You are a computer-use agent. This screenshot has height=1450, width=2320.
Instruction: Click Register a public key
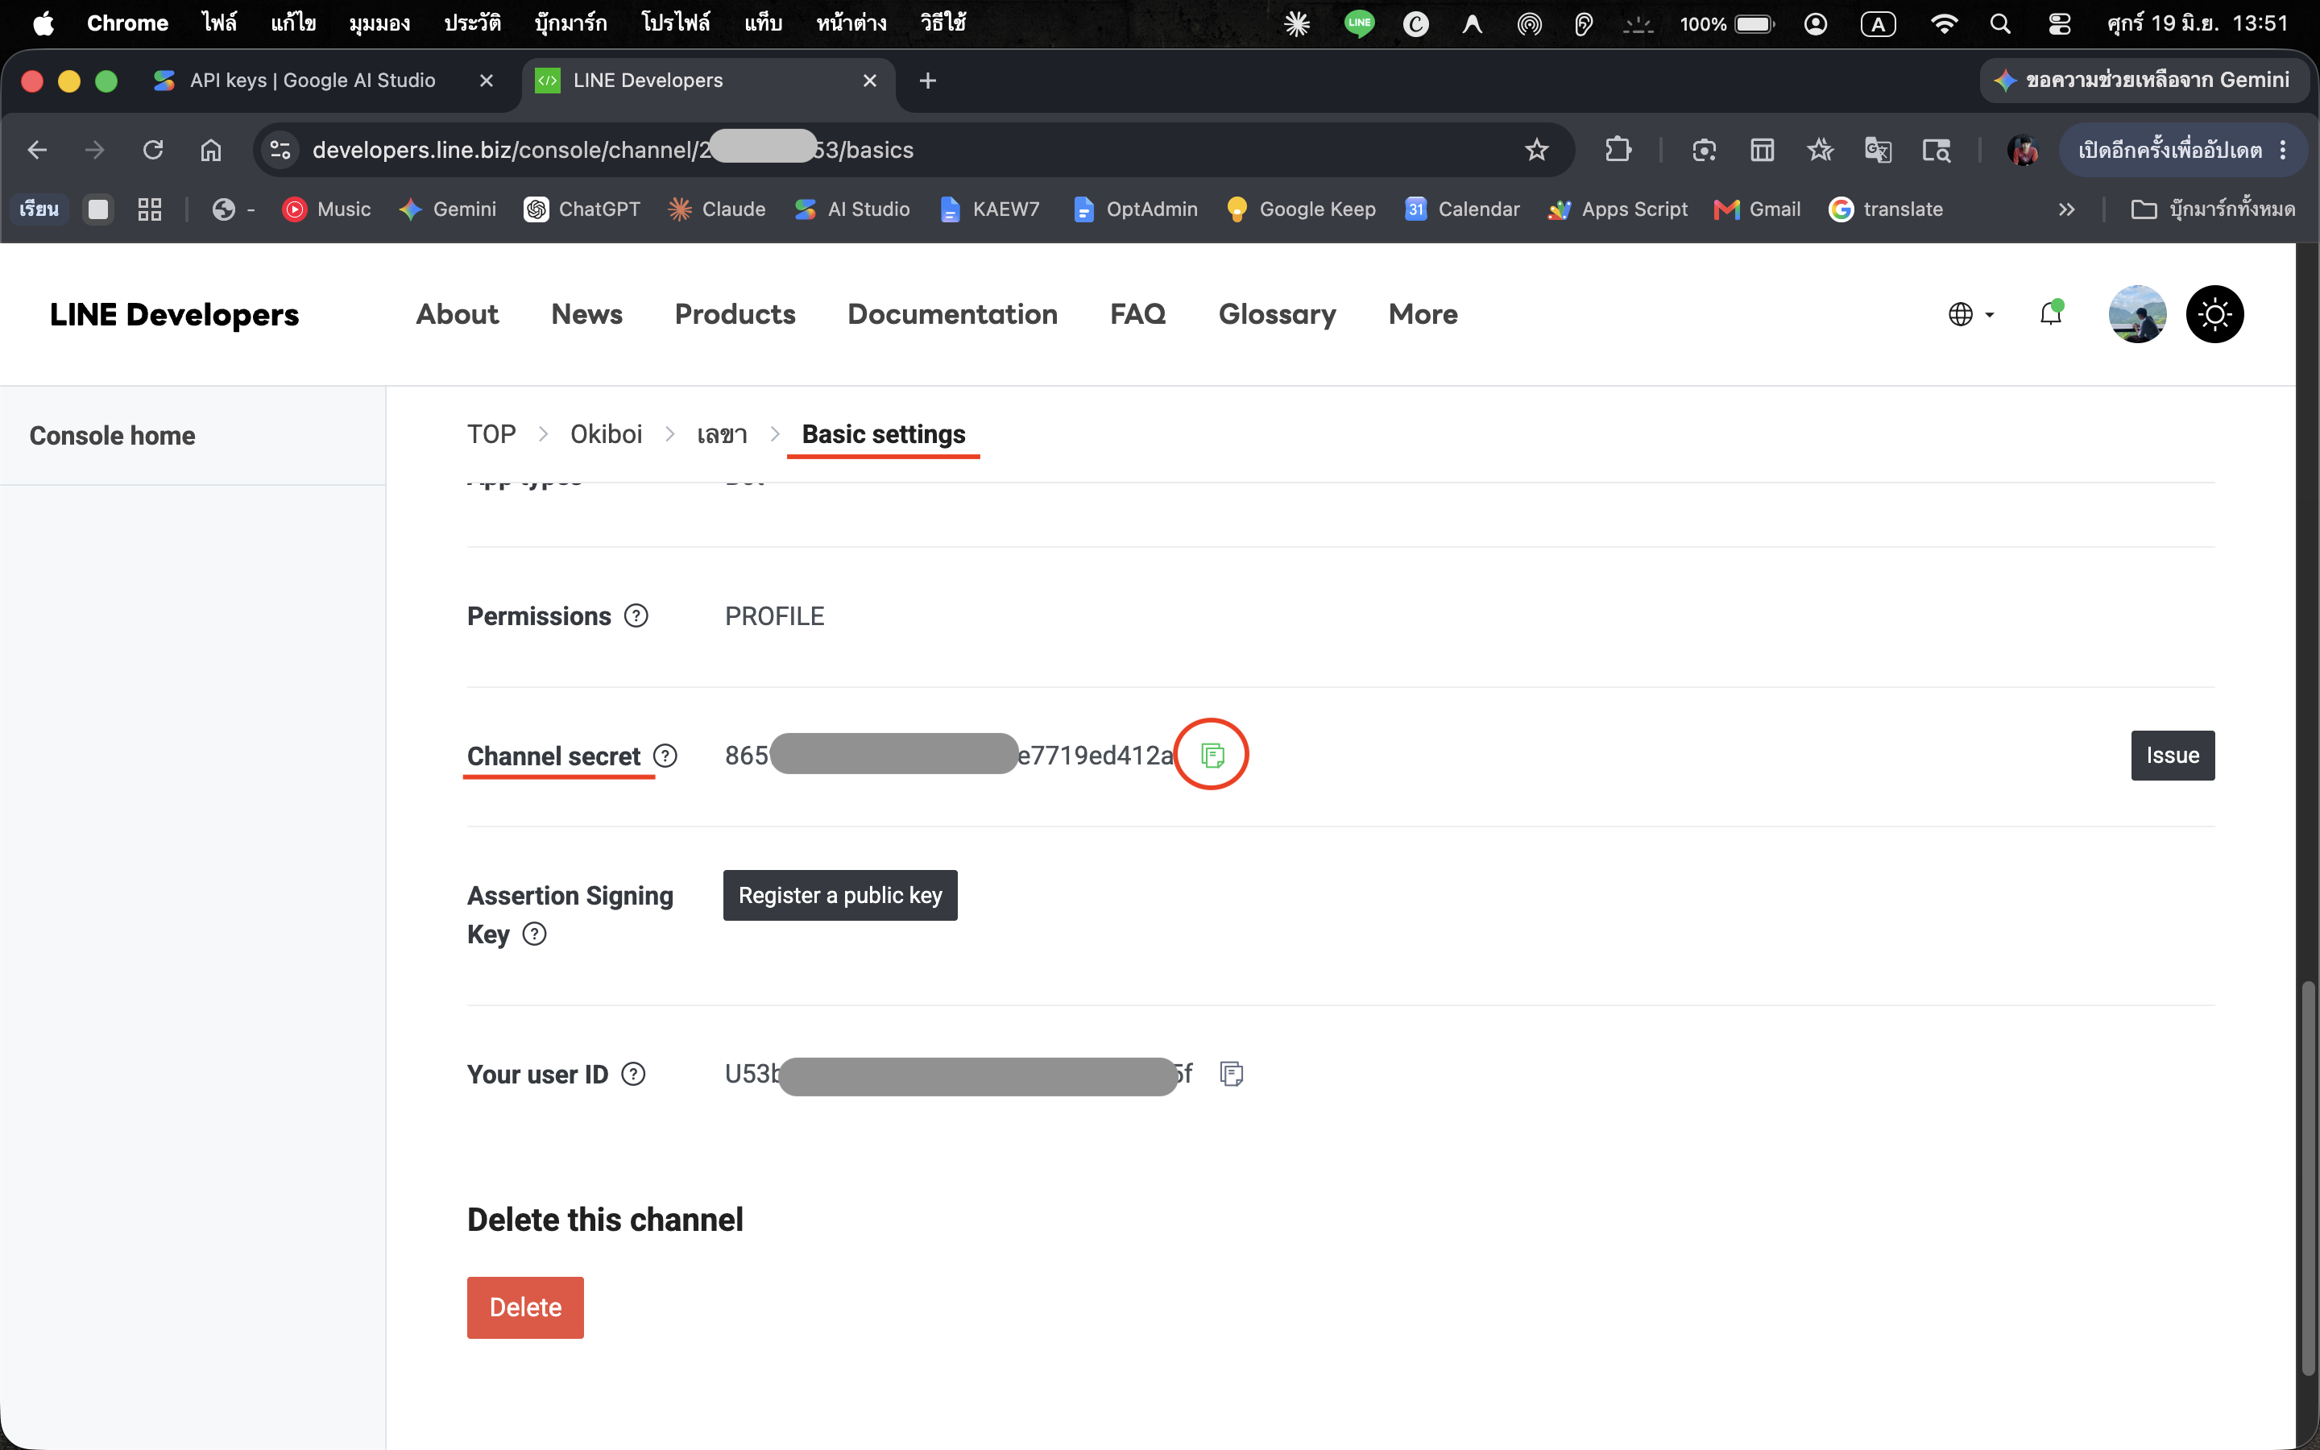[840, 895]
